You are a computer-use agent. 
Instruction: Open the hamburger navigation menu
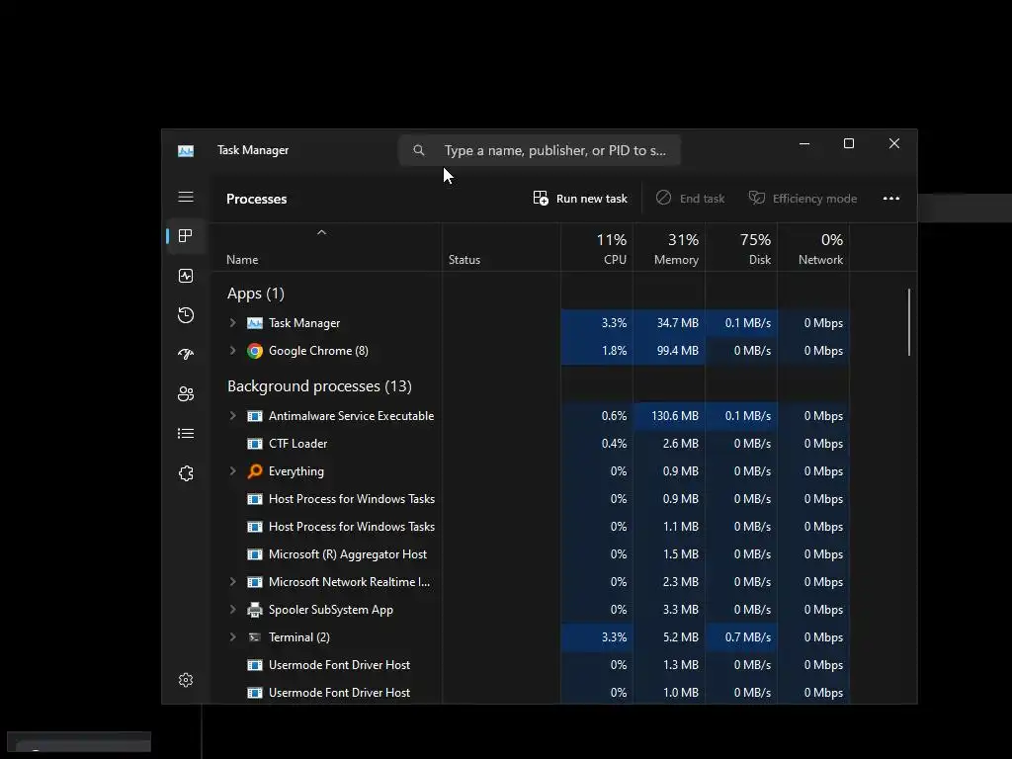click(x=186, y=197)
